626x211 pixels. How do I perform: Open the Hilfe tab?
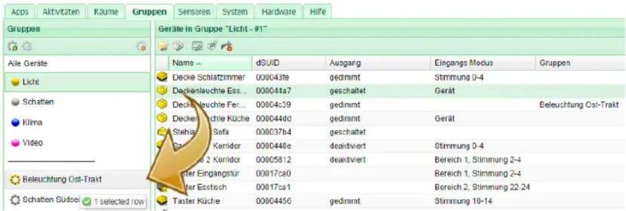point(318,12)
